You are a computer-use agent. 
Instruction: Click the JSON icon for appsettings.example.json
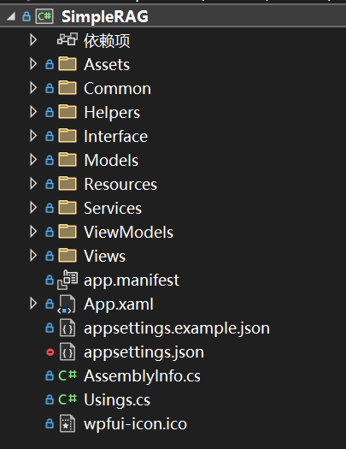click(67, 328)
